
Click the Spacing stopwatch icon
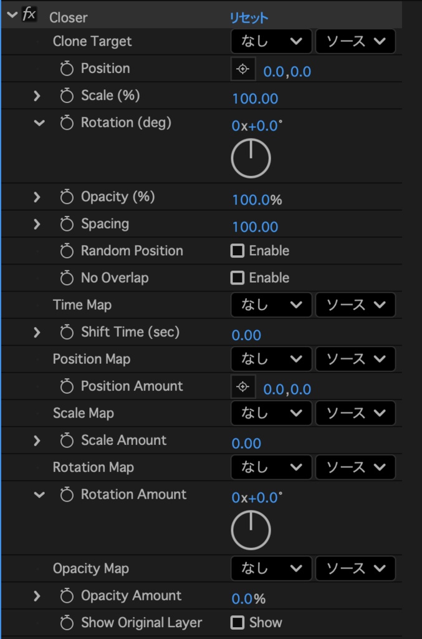point(67,224)
